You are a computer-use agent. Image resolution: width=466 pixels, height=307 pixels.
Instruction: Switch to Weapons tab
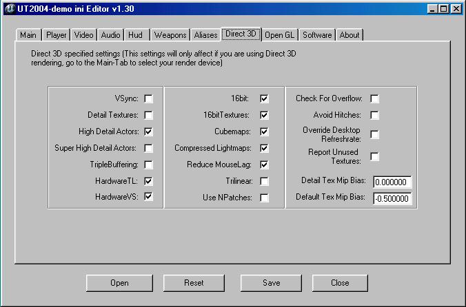tap(170, 35)
